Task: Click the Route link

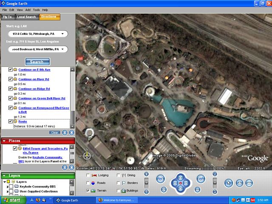Action: coord(23,122)
